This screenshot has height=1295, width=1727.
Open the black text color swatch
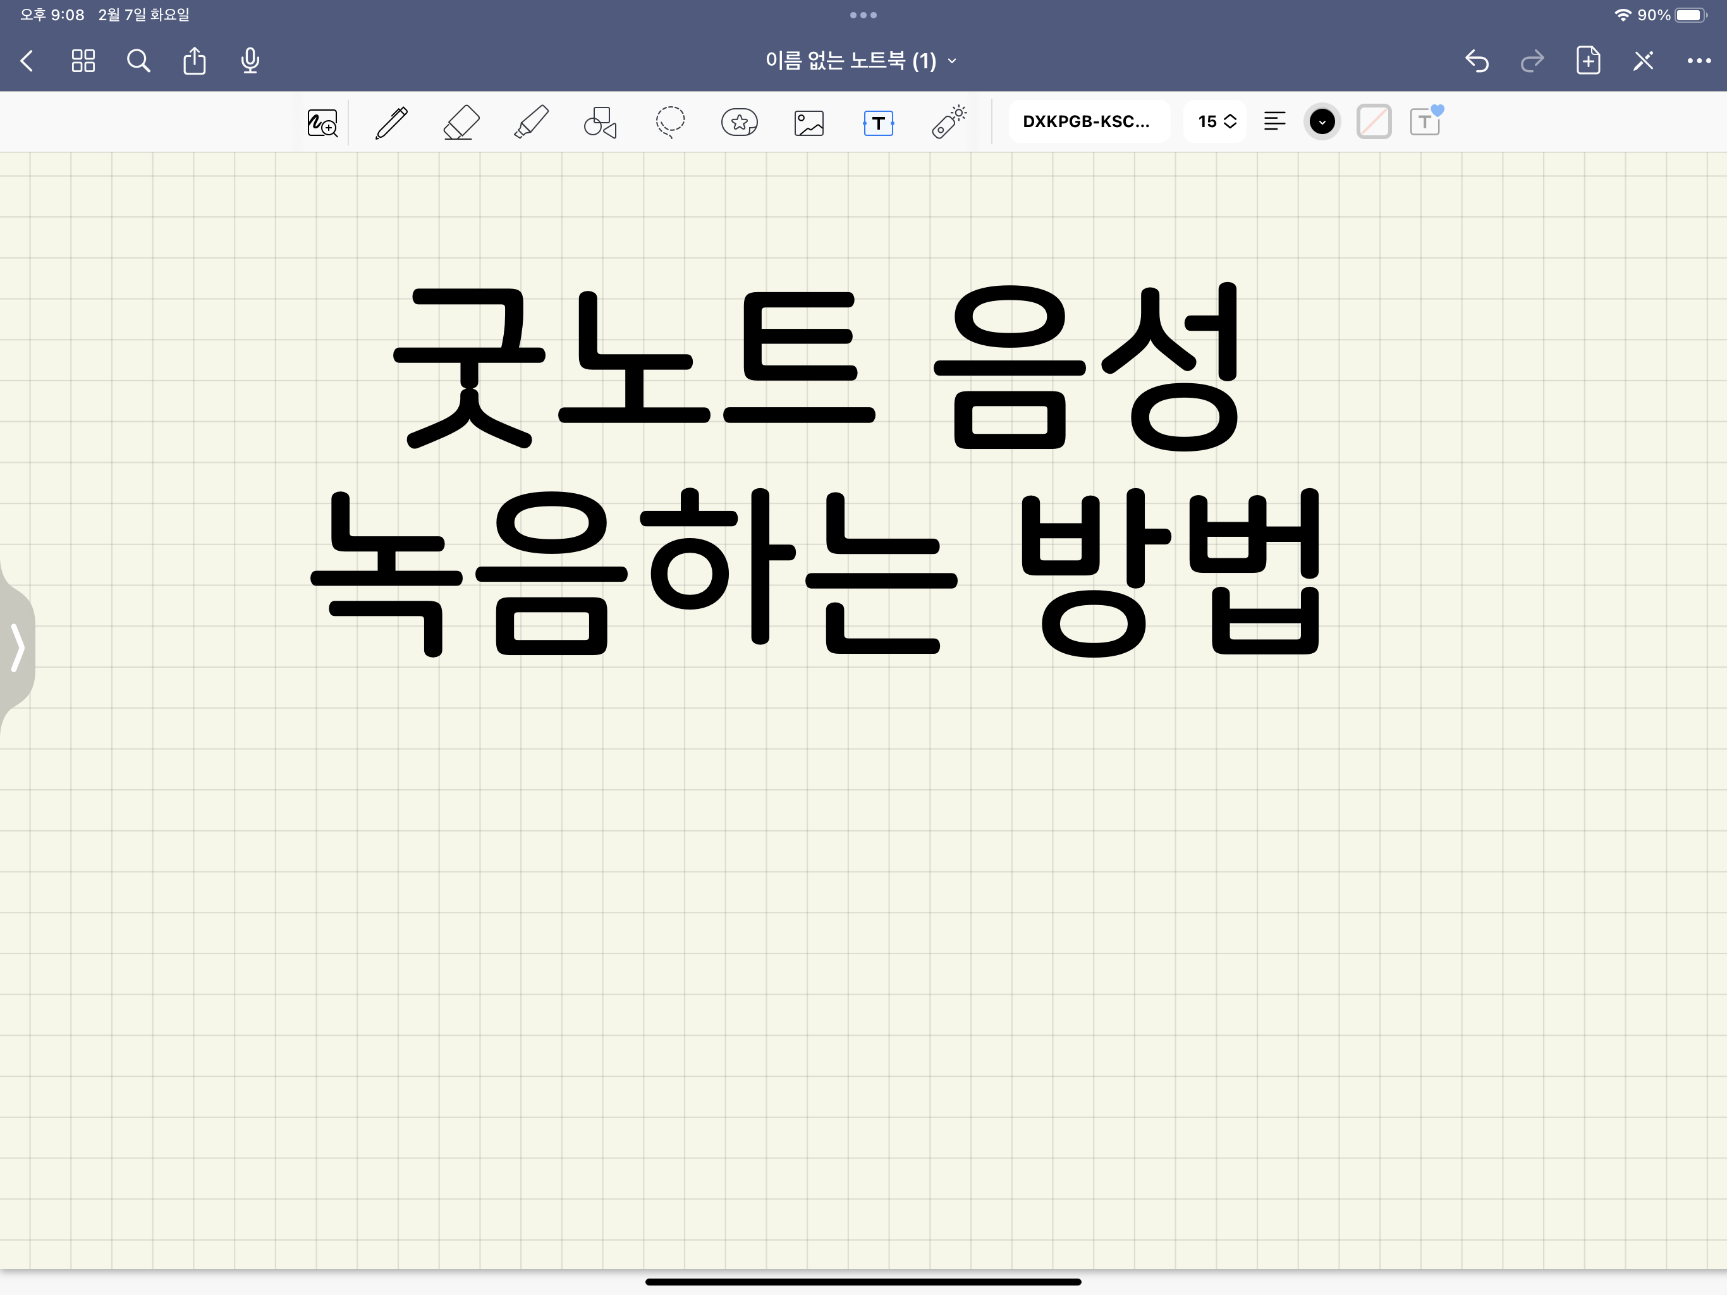tap(1322, 122)
